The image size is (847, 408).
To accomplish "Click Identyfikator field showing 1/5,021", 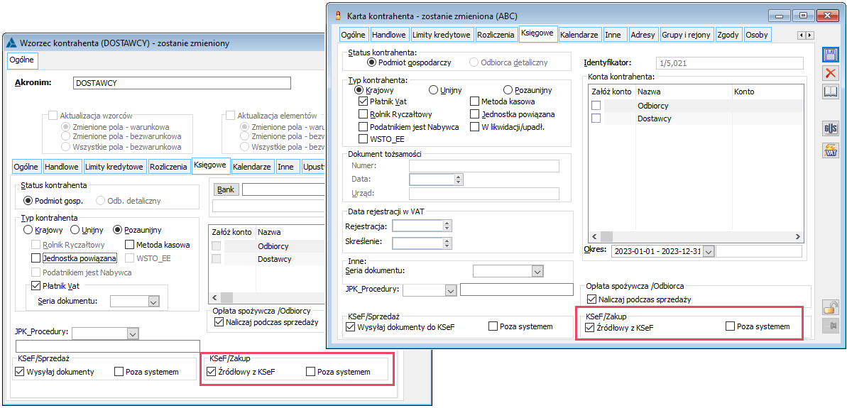I will tap(729, 63).
